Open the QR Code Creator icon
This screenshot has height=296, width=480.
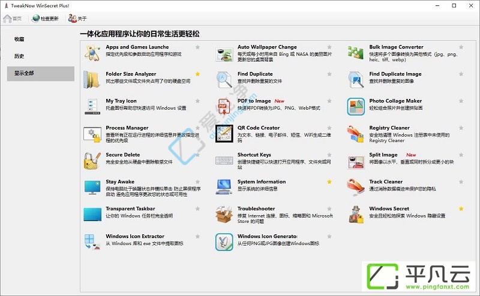click(x=224, y=134)
